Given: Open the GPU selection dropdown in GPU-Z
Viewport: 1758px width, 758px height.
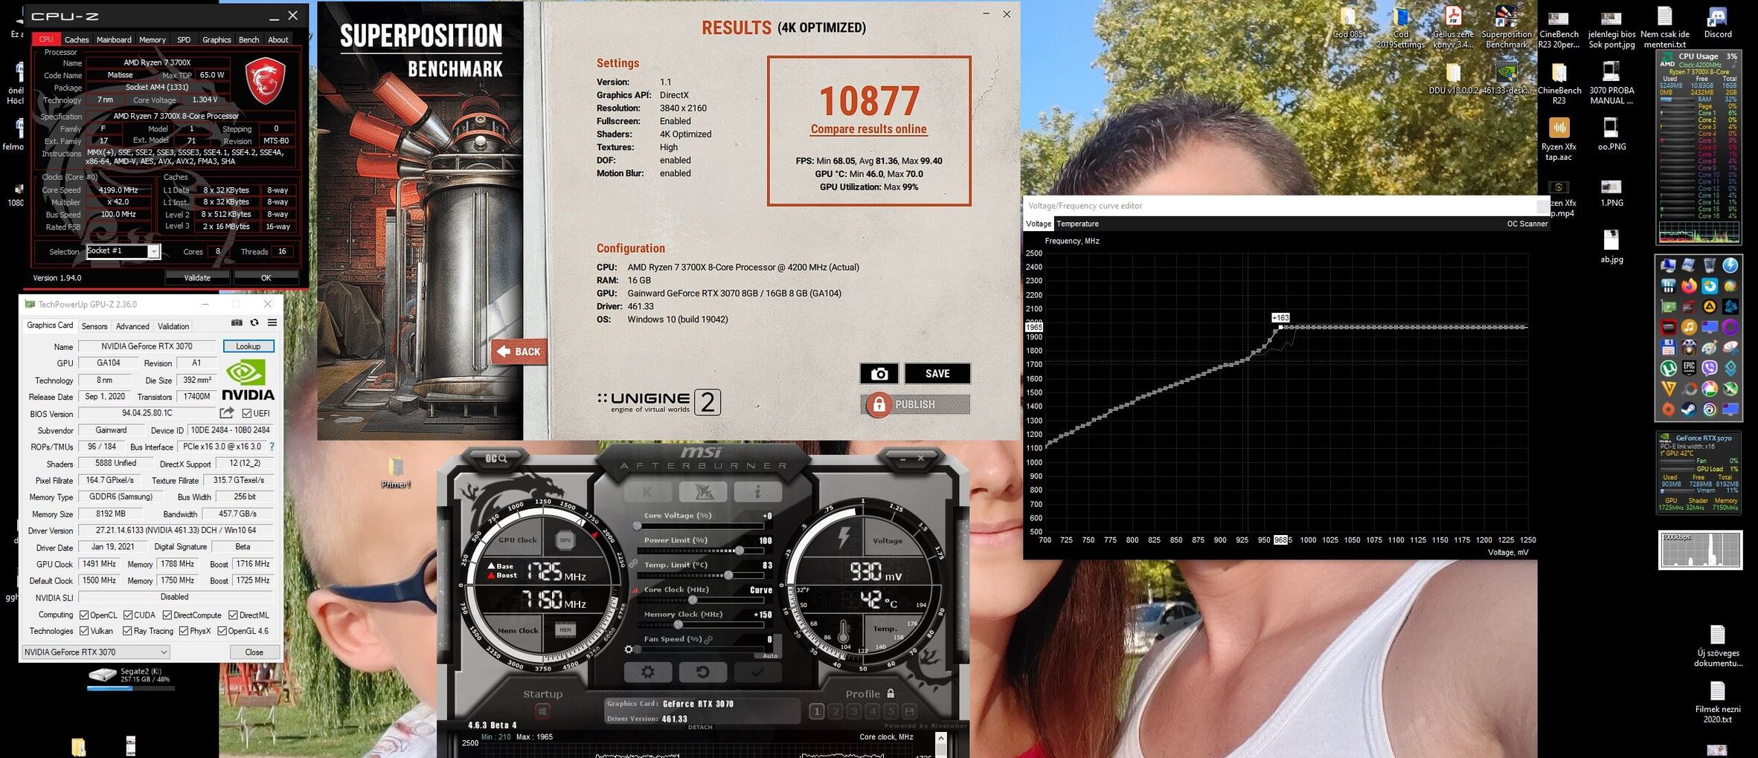Looking at the screenshot, I should 96,652.
